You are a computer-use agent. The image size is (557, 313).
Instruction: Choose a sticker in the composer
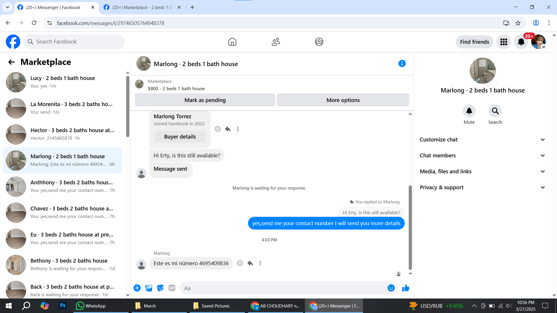[160, 288]
